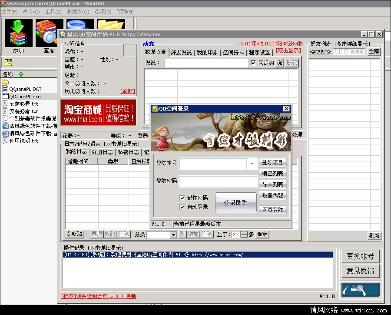Click the Taobao Mall tmall.com banner
Screen dimensions: 391x315
(x=98, y=113)
